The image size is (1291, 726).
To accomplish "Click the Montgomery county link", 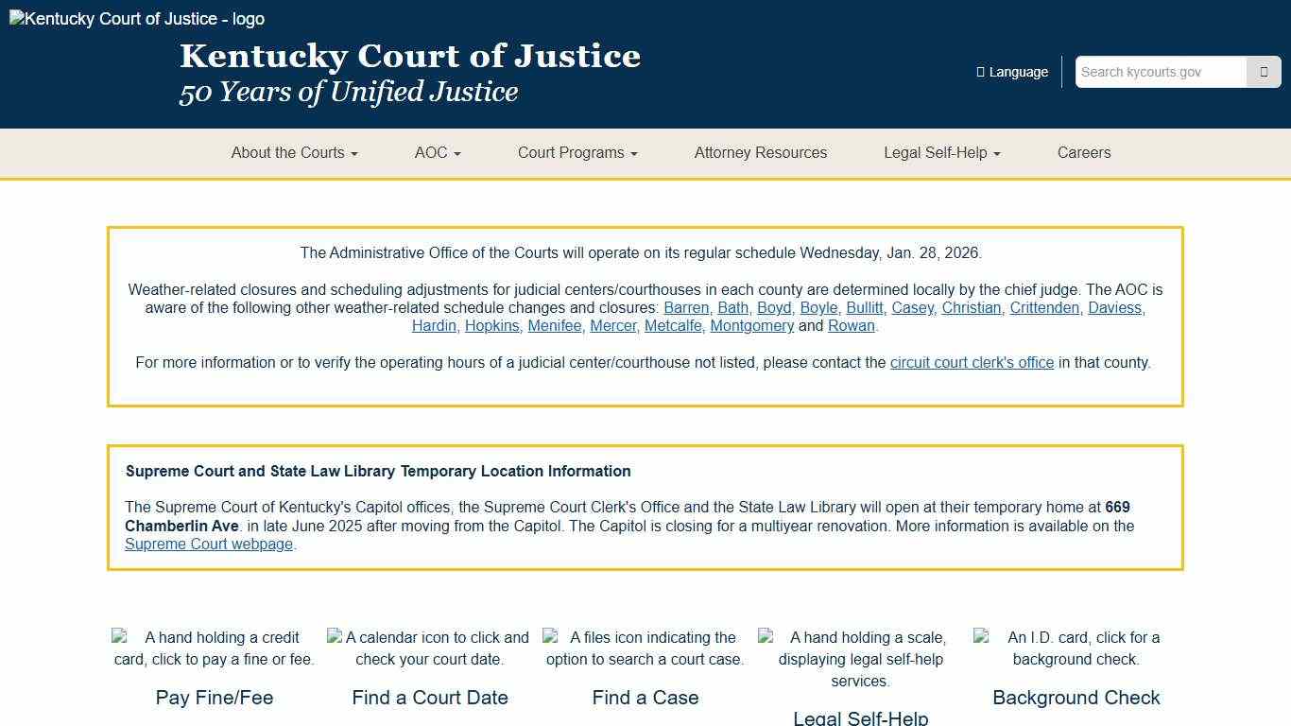I will [751, 325].
